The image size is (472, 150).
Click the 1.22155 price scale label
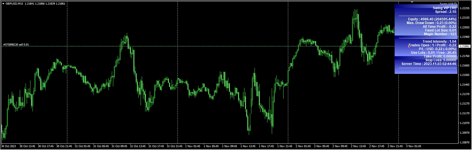click(x=465, y=18)
